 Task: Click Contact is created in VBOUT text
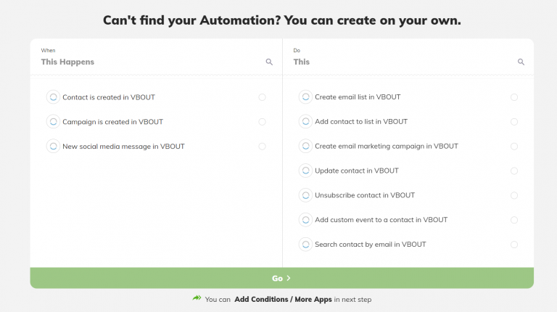[109, 97]
